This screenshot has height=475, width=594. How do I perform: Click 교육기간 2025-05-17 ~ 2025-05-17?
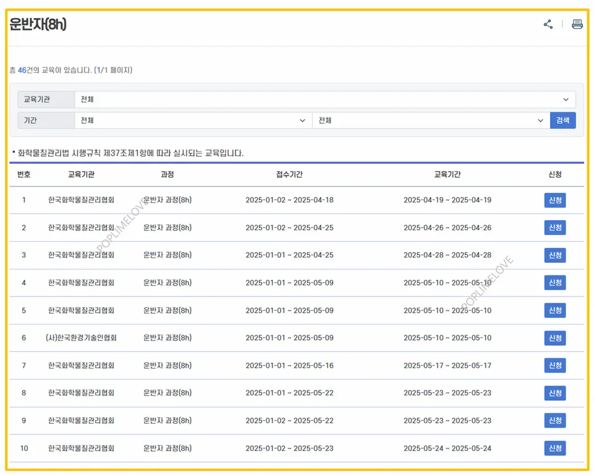447,366
